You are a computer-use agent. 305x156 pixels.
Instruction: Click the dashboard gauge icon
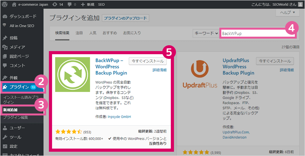(5, 16)
